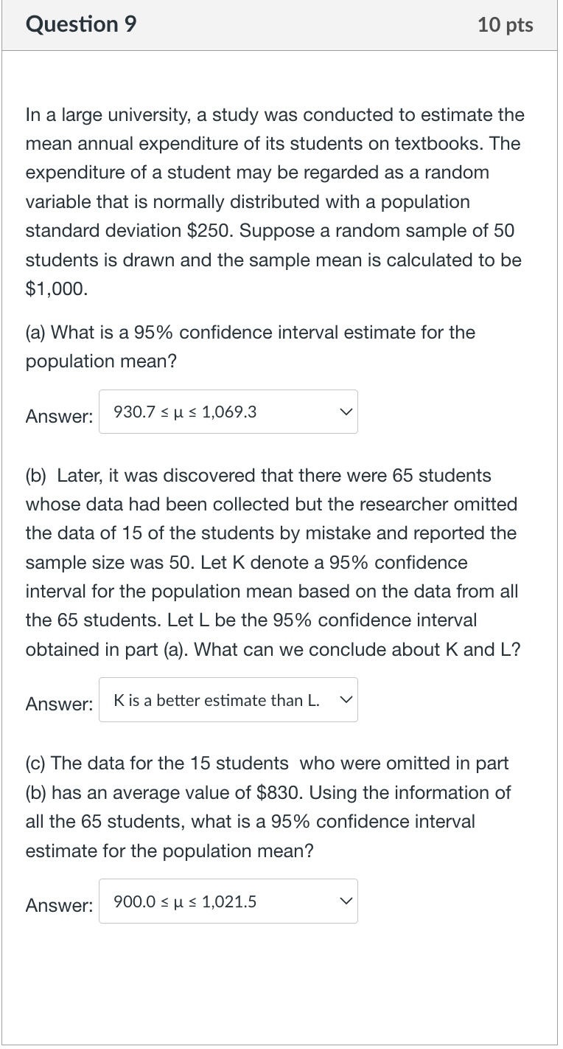Screen dimensions: 563x1049
Task: Click the chevron arrow on the 930.7 ≤ μ ≤ 1,069.3 dropdown
Action: 346,412
